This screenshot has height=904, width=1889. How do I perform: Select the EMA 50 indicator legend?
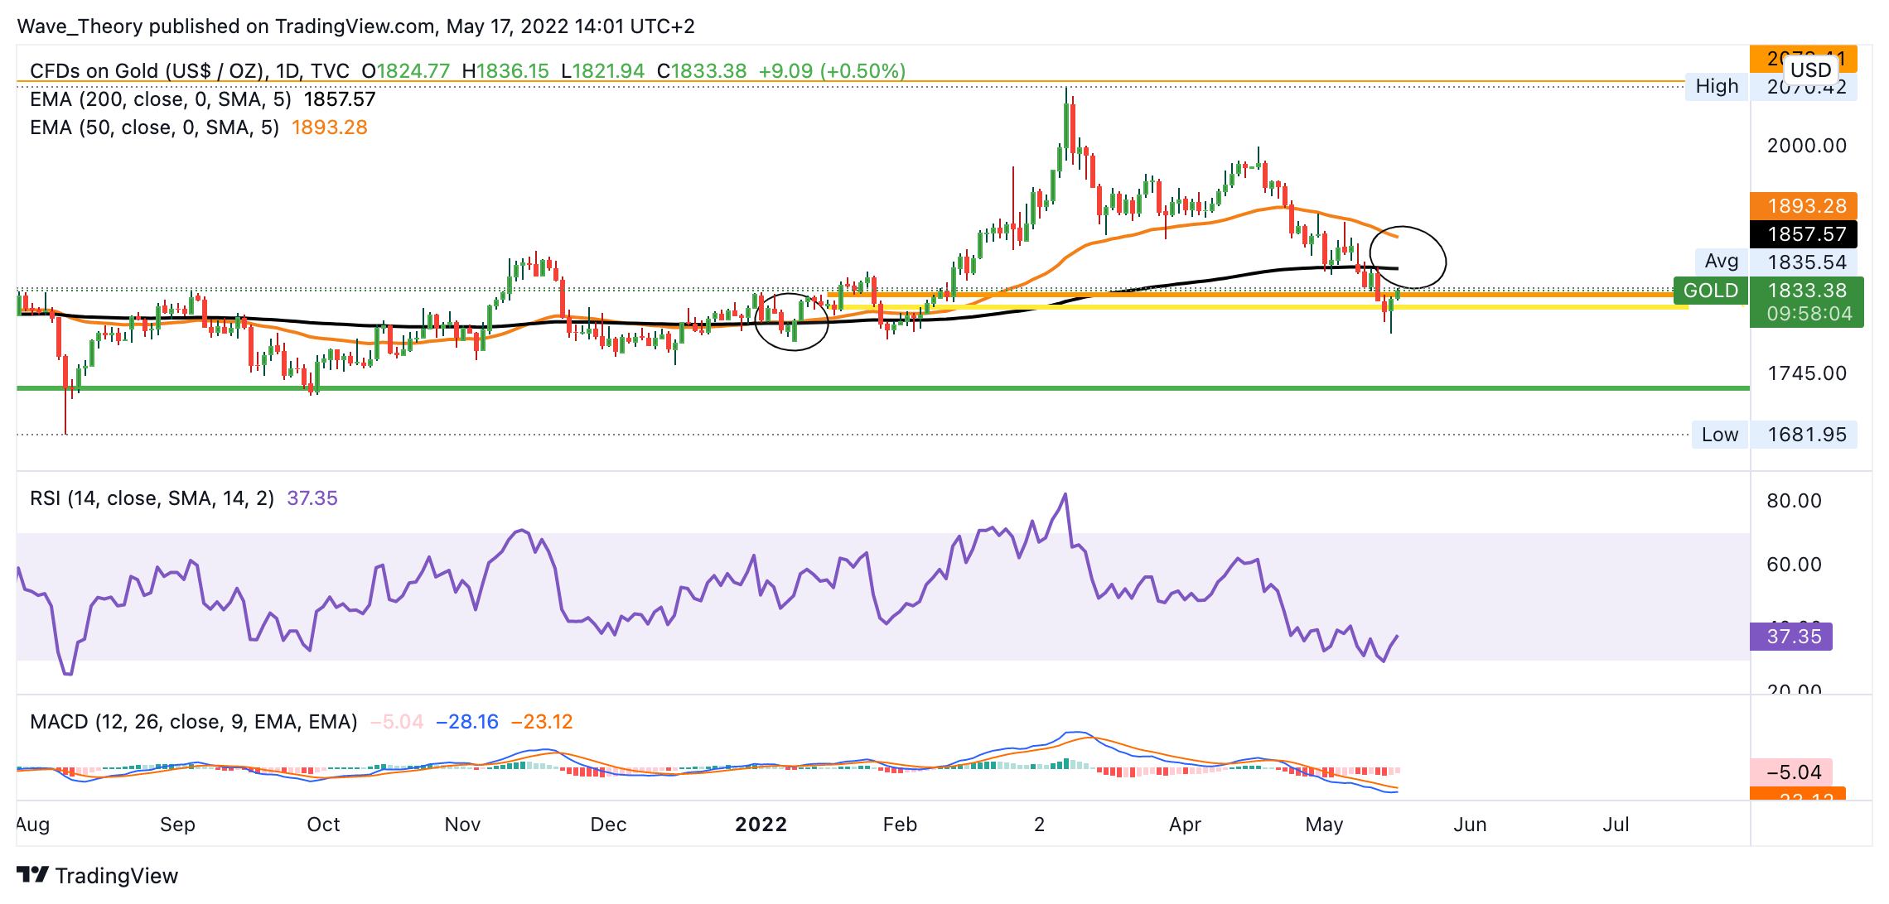coord(154,127)
